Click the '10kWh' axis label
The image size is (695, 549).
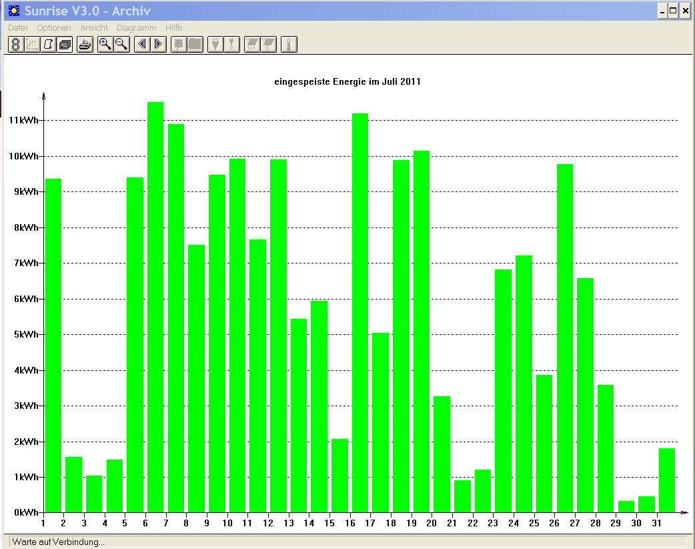pyautogui.click(x=23, y=156)
